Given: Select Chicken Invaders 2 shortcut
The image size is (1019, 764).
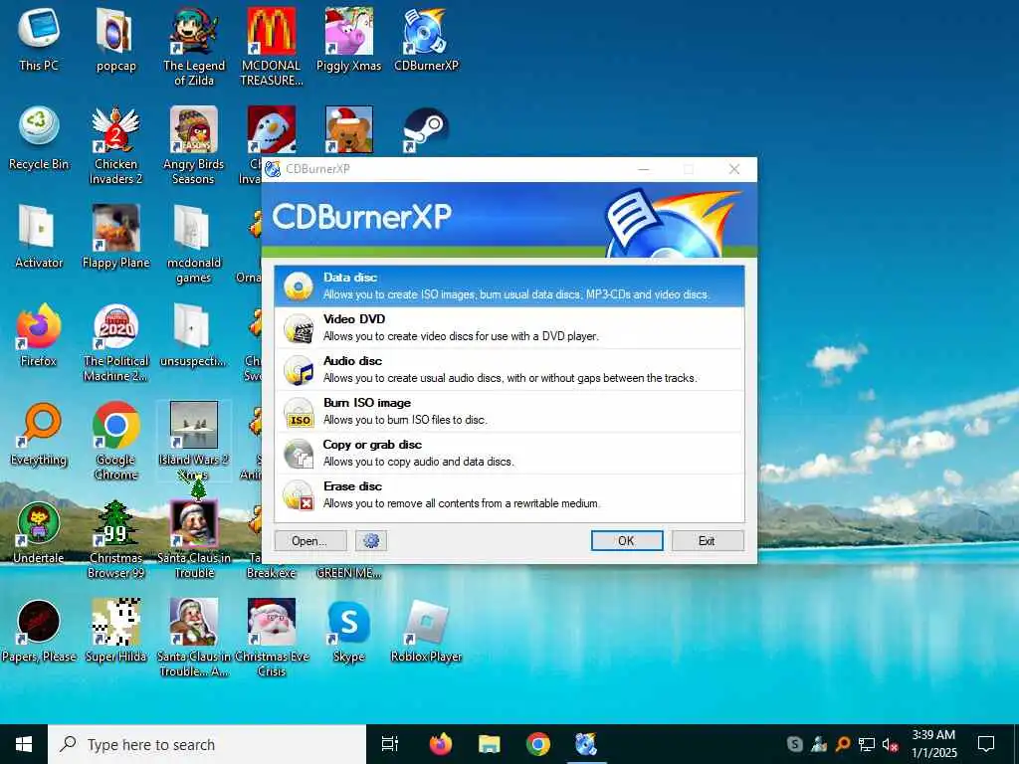Looking at the screenshot, I should point(115,145).
